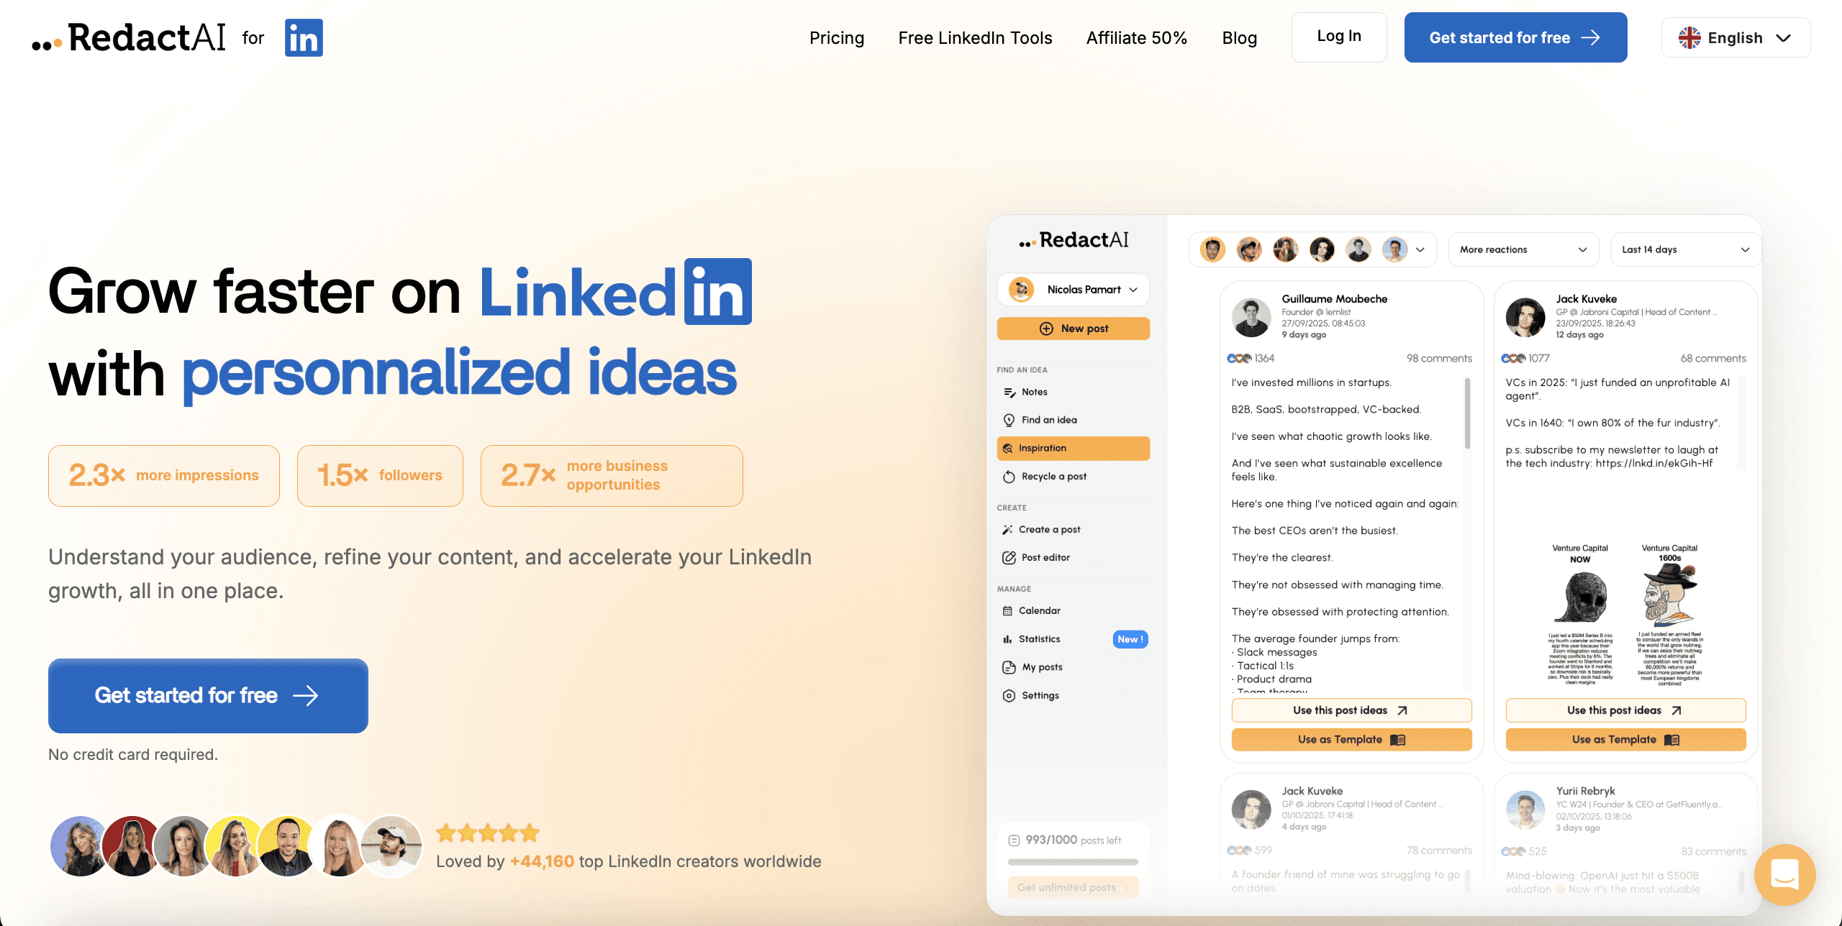
Task: Click Guillaume Moubeche's profile photo
Action: 1251,317
